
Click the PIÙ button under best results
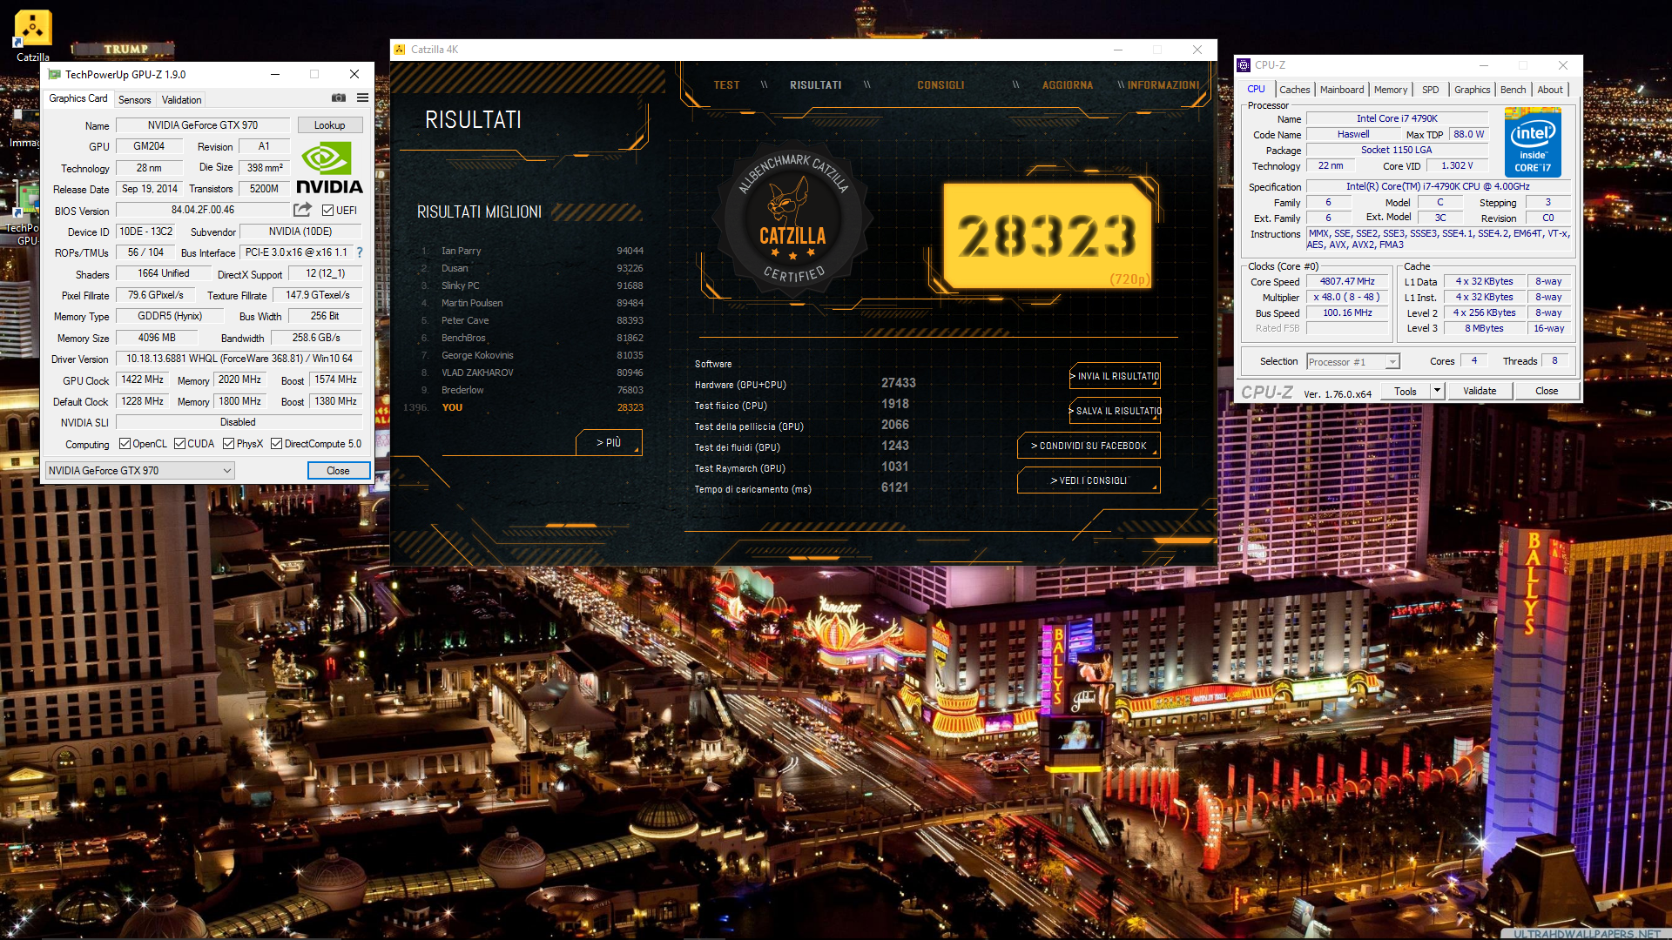[609, 443]
